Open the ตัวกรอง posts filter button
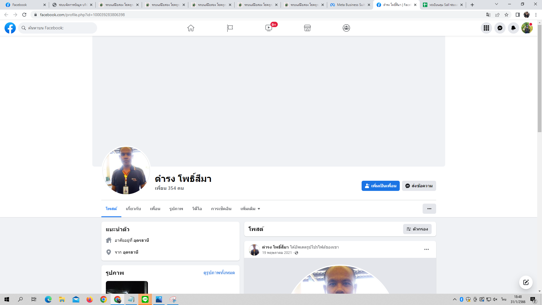542x305 pixels. click(x=417, y=229)
